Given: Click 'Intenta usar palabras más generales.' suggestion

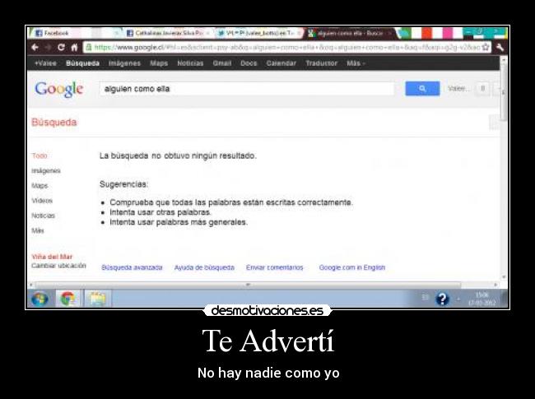Looking at the screenshot, I should [x=179, y=222].
